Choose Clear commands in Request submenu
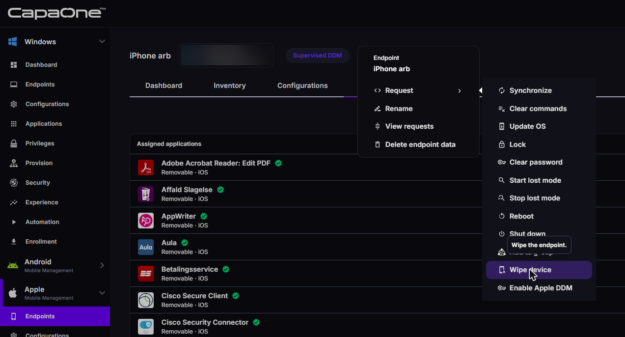The width and height of the screenshot is (625, 337). [539, 109]
